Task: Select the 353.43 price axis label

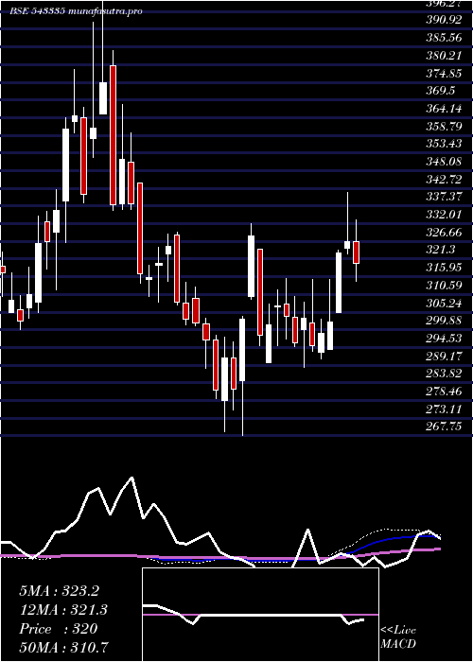Action: point(444,144)
